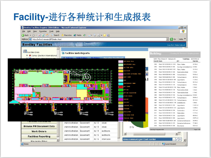Open the Media toolbar button
Screen dimensions: 211x158
(77, 35)
